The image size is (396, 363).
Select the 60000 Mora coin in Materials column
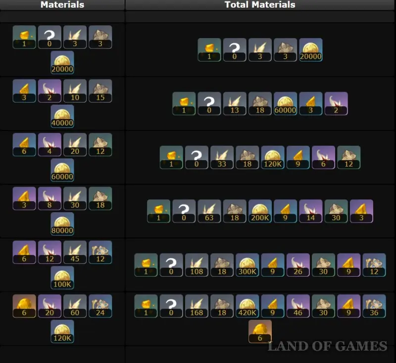[62, 170]
